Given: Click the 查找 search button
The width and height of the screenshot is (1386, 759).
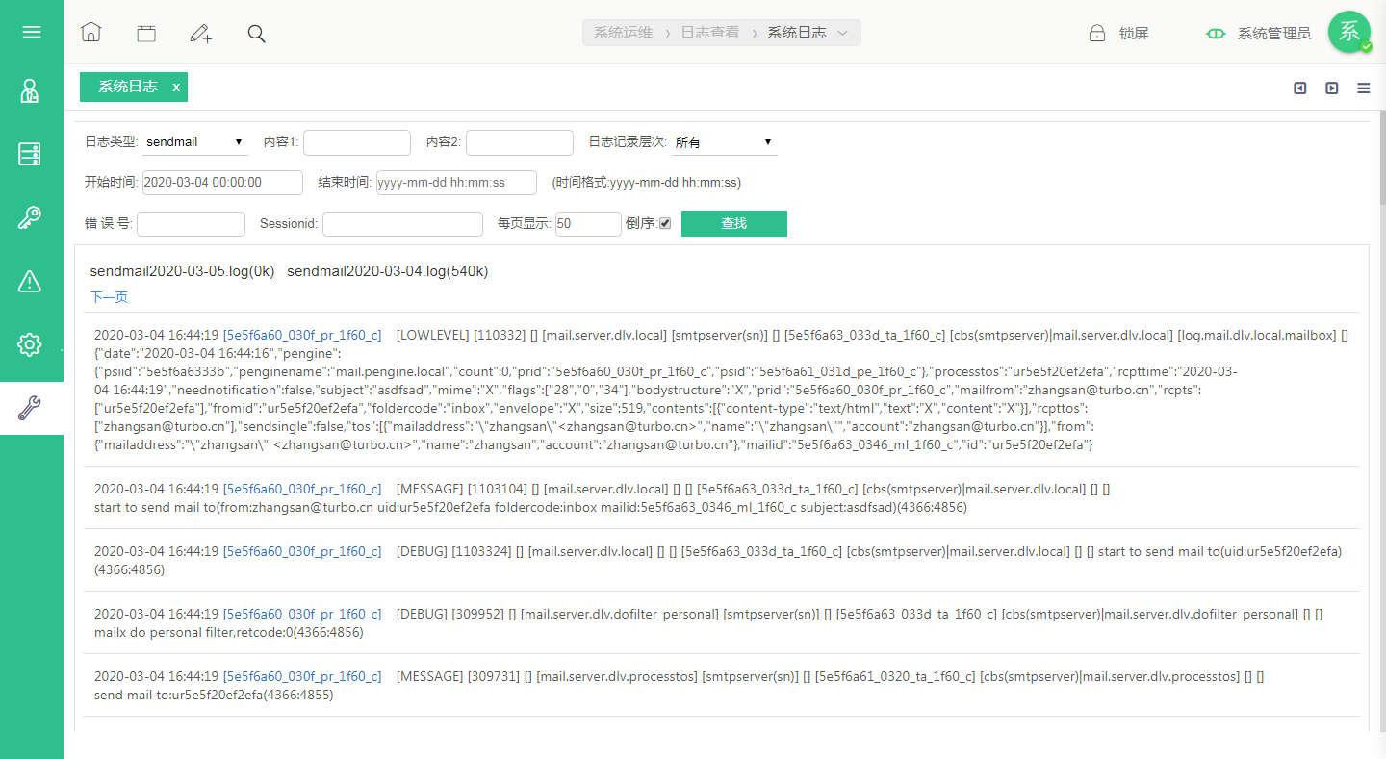Looking at the screenshot, I should click(x=734, y=223).
